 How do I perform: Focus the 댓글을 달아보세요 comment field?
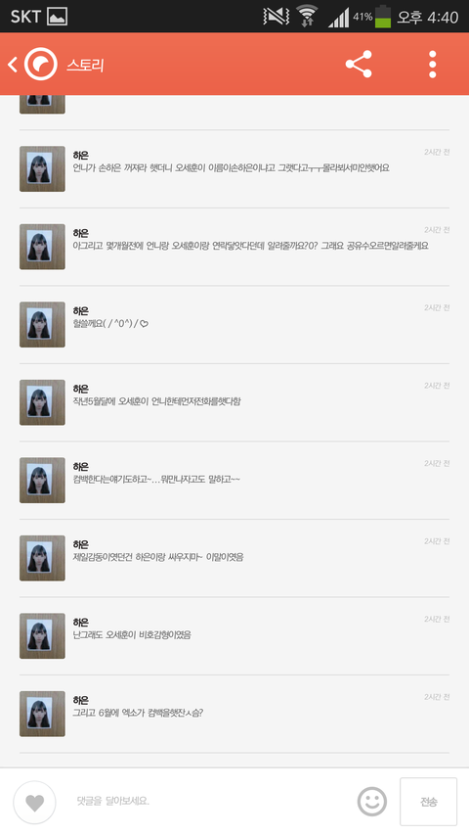coord(213,801)
